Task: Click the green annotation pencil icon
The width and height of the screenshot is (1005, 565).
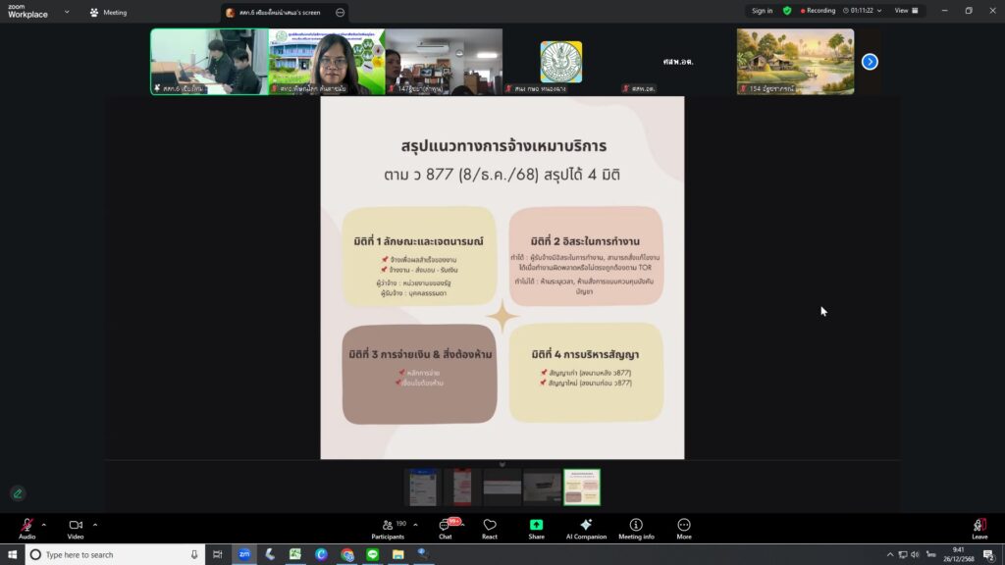Action: [17, 493]
